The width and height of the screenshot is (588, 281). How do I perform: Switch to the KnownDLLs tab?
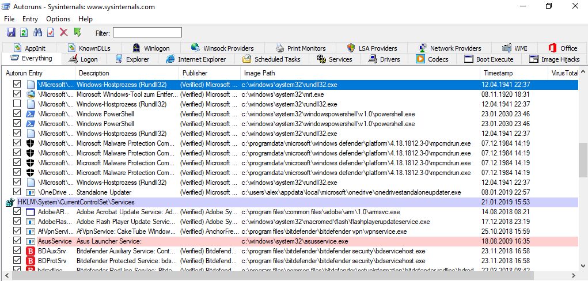(89, 48)
